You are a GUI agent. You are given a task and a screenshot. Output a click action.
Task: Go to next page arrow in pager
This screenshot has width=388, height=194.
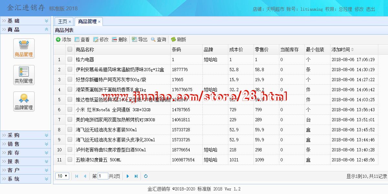(128, 176)
